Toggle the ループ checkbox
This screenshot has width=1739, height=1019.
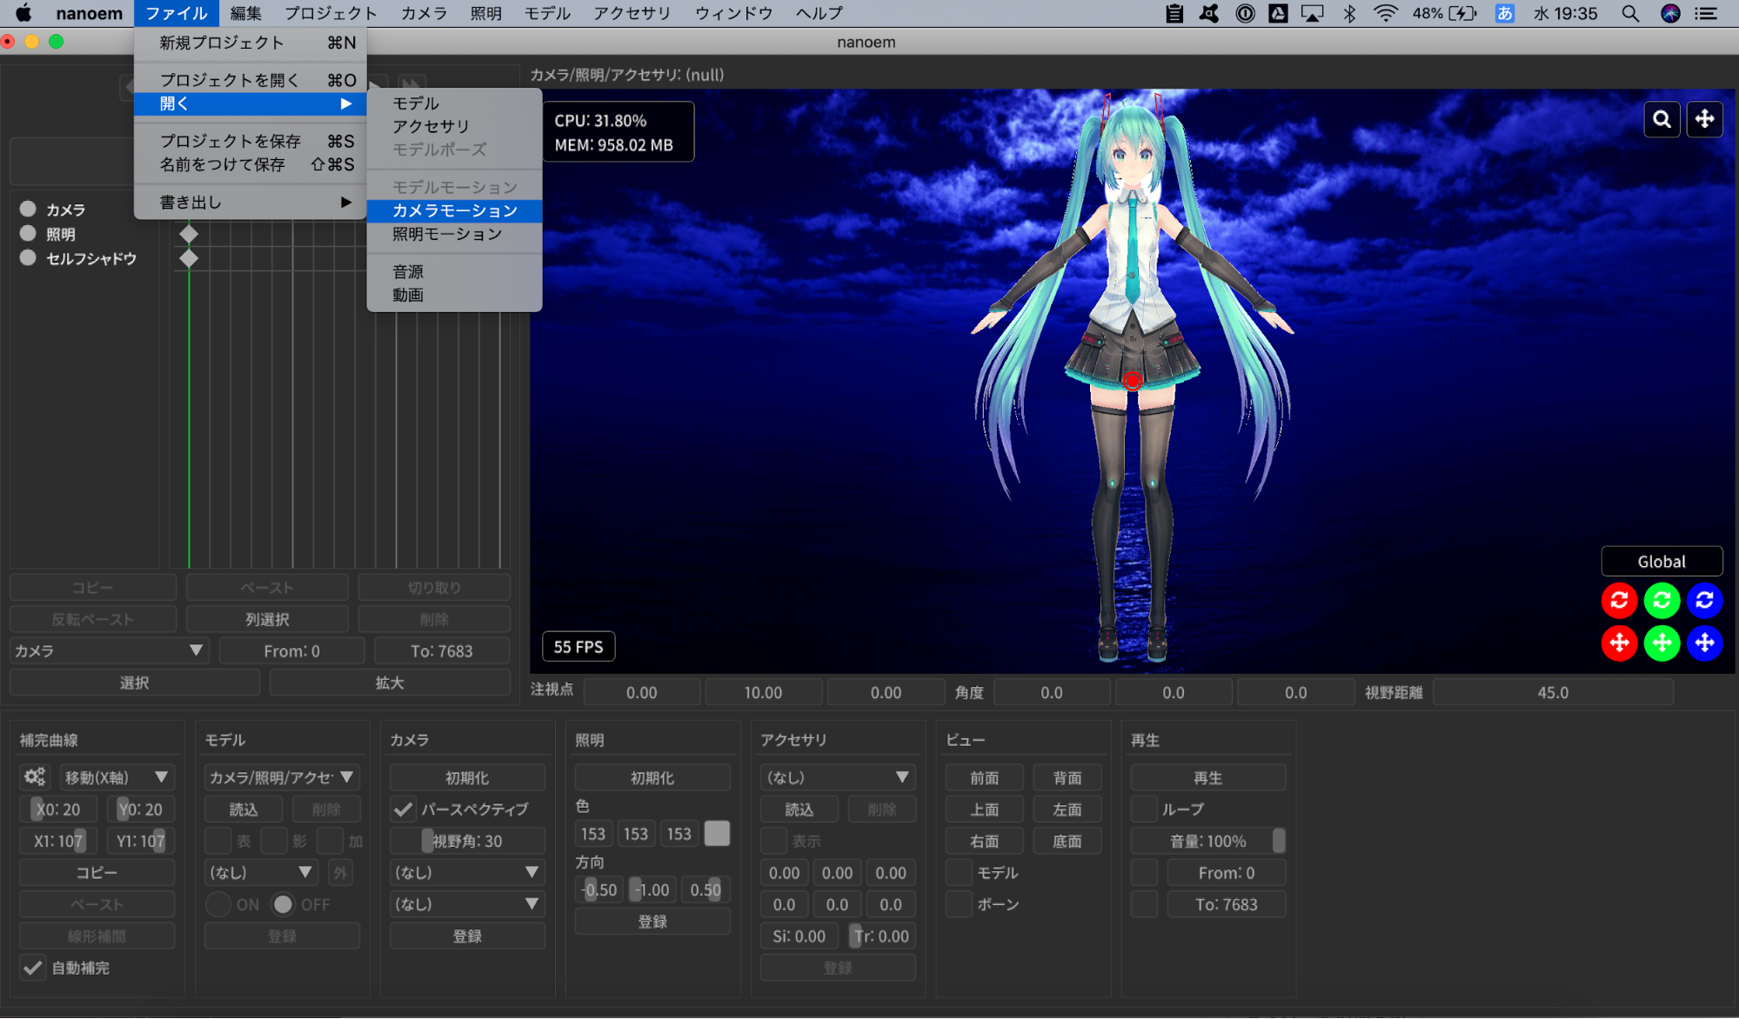pyautogui.click(x=1144, y=809)
